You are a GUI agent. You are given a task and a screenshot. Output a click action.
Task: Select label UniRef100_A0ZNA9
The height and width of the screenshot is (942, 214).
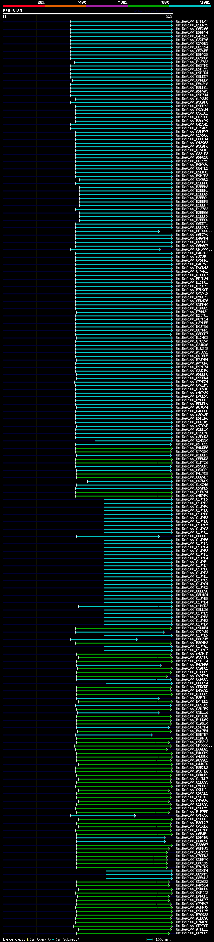coord(192,481)
